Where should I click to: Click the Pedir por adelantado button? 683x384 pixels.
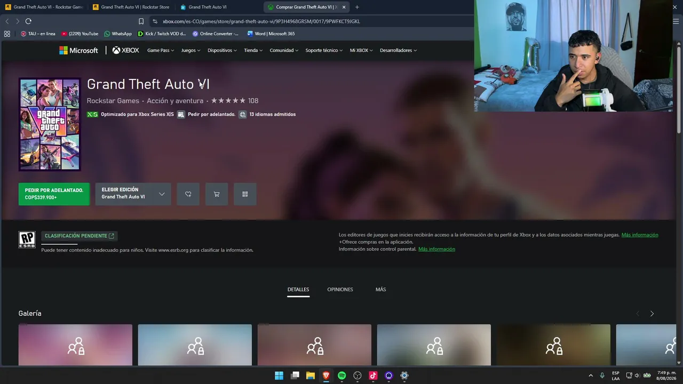tap(54, 194)
